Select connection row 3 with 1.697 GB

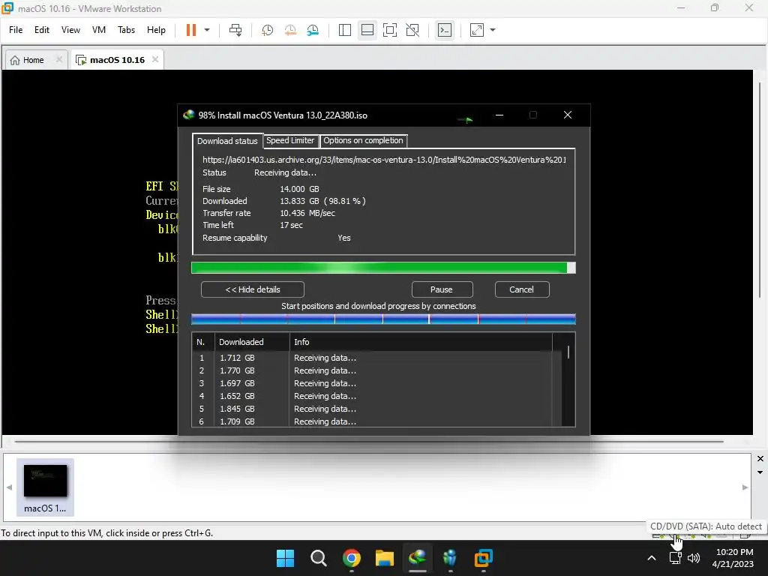click(376, 383)
